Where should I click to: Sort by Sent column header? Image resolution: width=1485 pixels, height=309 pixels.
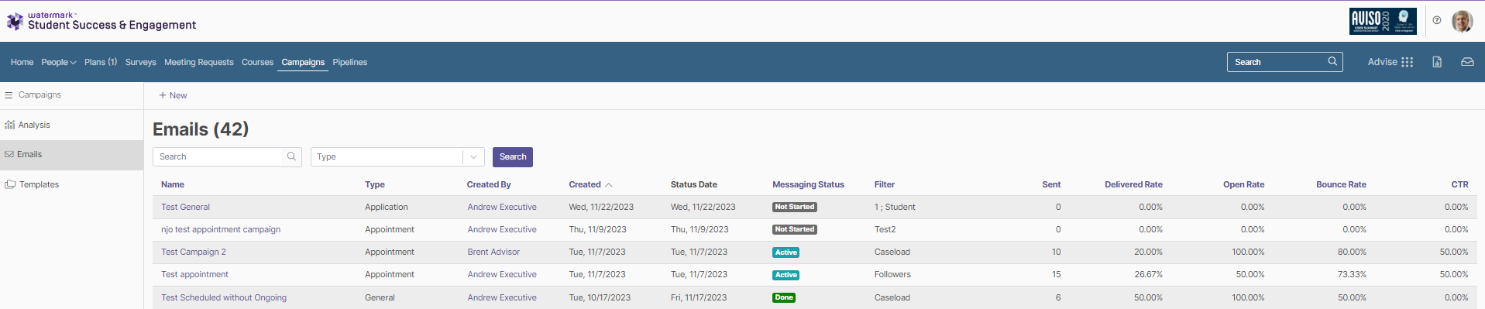(1051, 184)
